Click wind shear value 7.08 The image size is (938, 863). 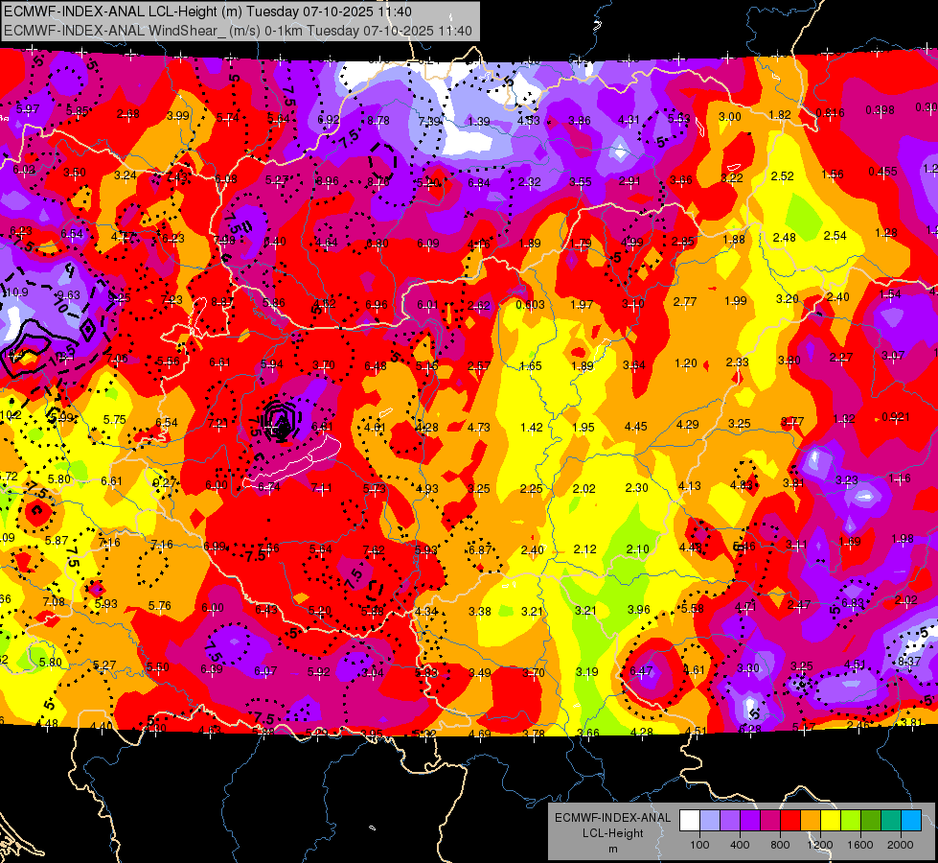coord(54,602)
